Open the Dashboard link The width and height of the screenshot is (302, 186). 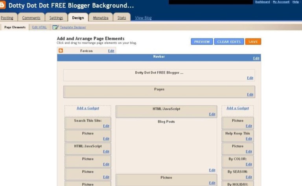[x=262, y=2]
